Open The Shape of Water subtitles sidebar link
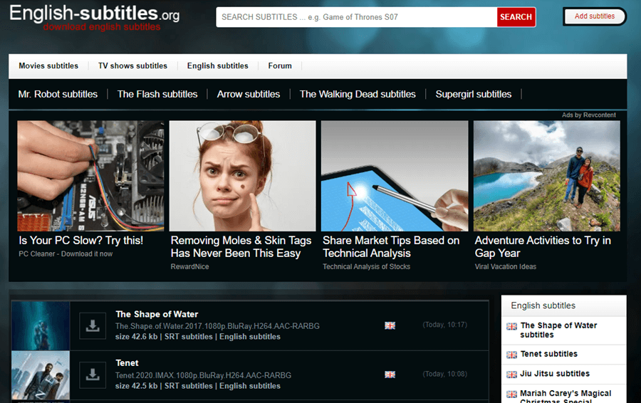The height and width of the screenshot is (403, 641). click(558, 330)
